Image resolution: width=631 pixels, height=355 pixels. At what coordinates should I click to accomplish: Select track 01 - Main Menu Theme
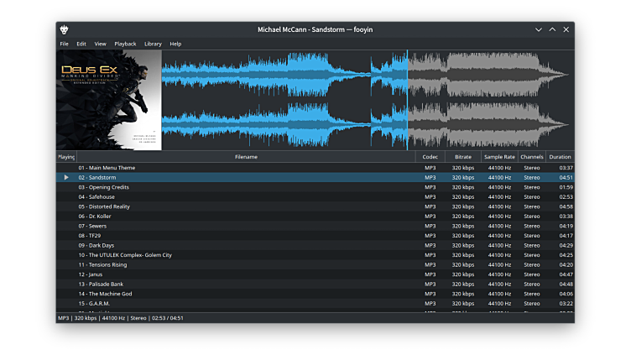[x=107, y=168]
